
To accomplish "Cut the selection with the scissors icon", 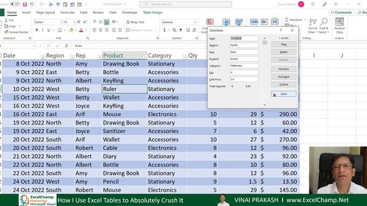I will [x=9, y=20].
